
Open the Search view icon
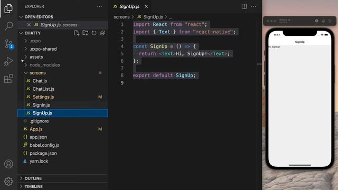click(x=8, y=26)
